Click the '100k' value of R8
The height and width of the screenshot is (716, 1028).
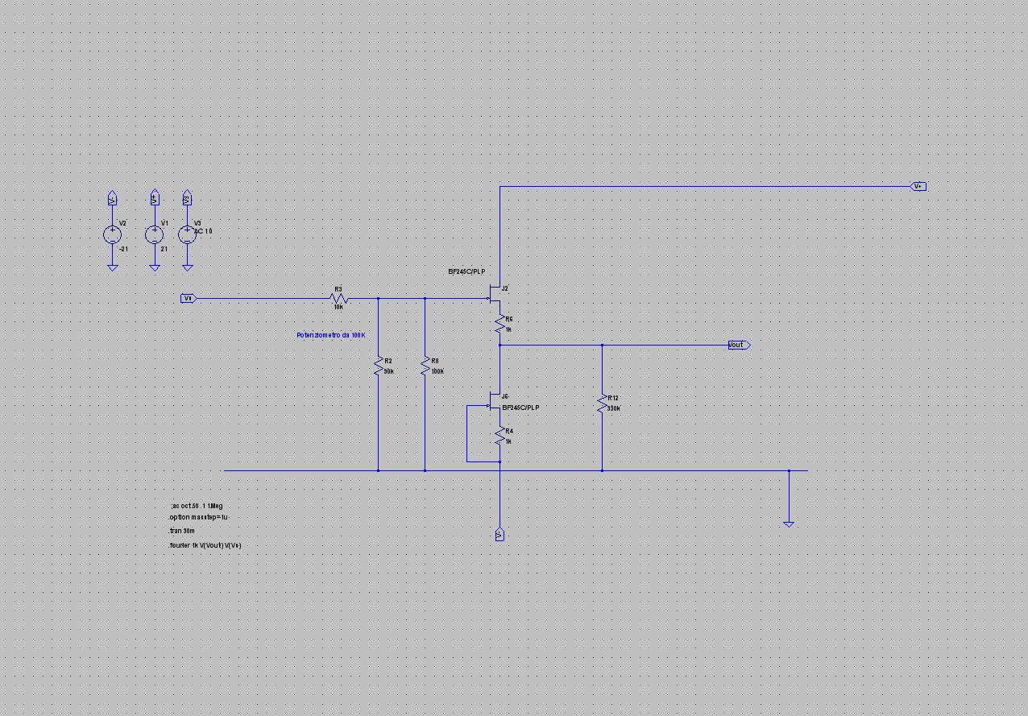tap(437, 371)
